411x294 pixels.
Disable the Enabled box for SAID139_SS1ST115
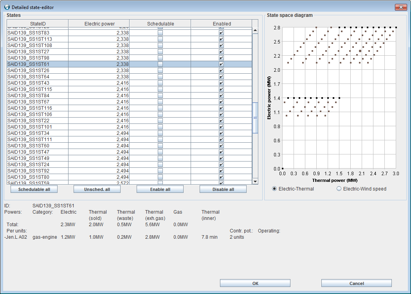[x=221, y=89]
